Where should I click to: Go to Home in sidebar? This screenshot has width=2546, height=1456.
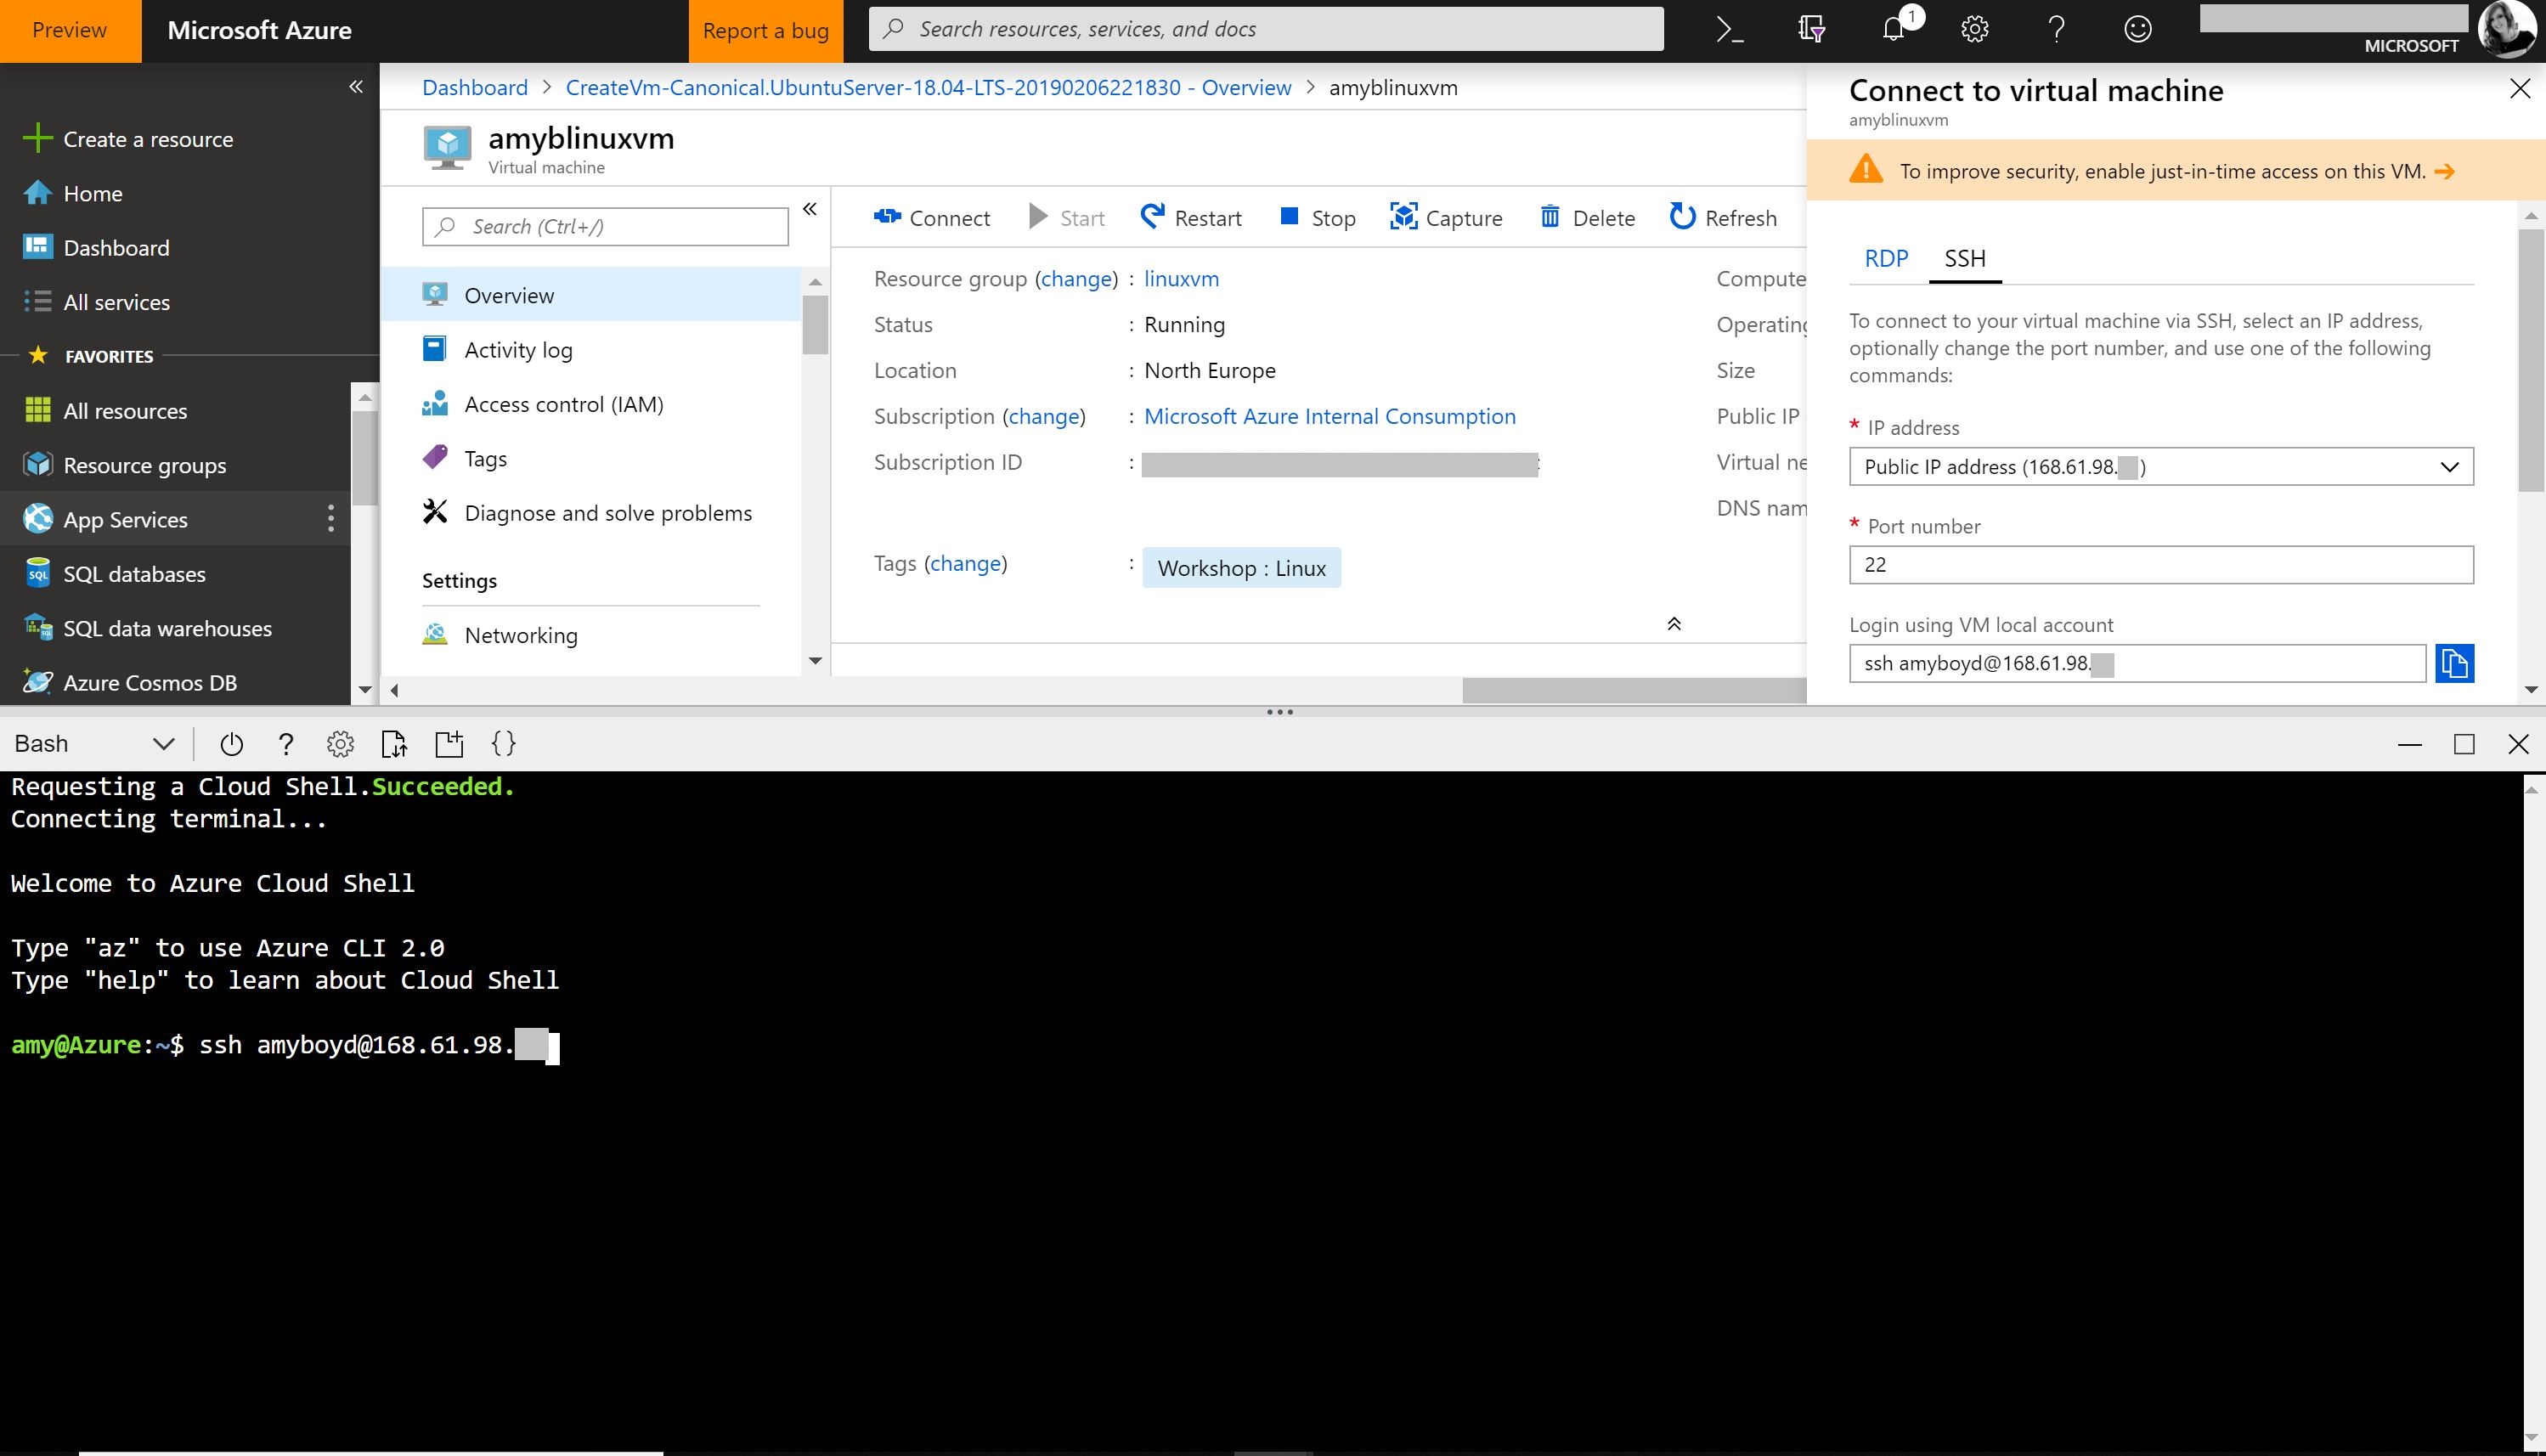tap(92, 193)
